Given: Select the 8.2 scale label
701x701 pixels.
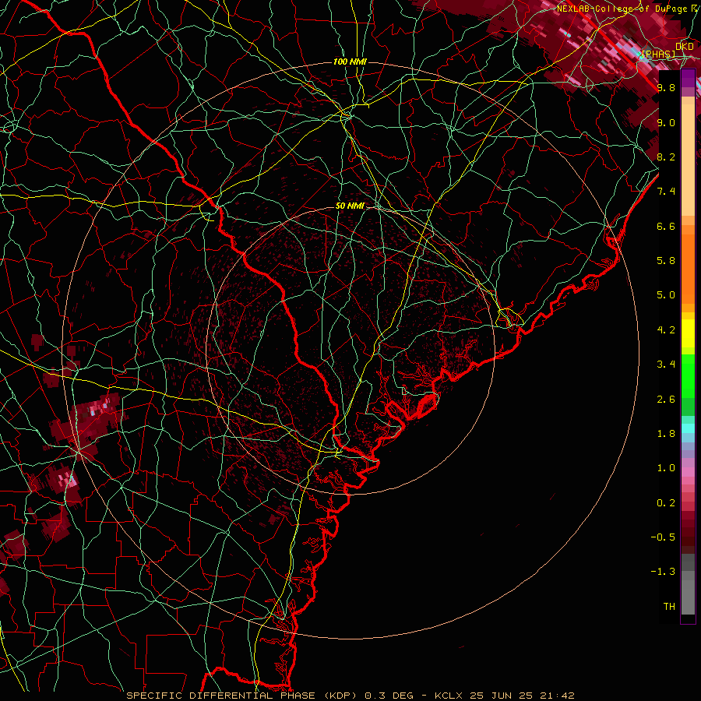Looking at the screenshot, I should (x=666, y=157).
